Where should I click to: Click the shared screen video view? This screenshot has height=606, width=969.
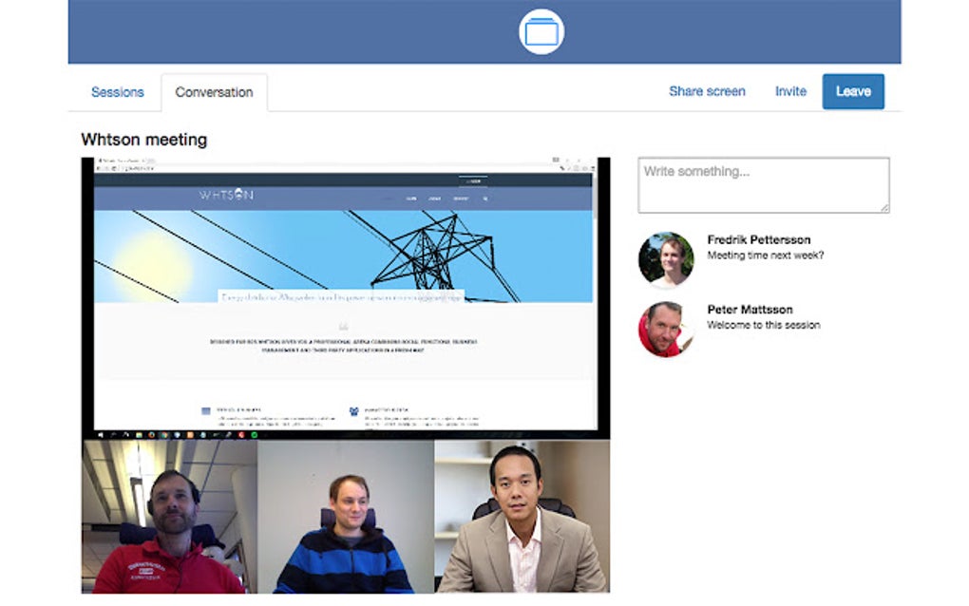click(x=346, y=298)
